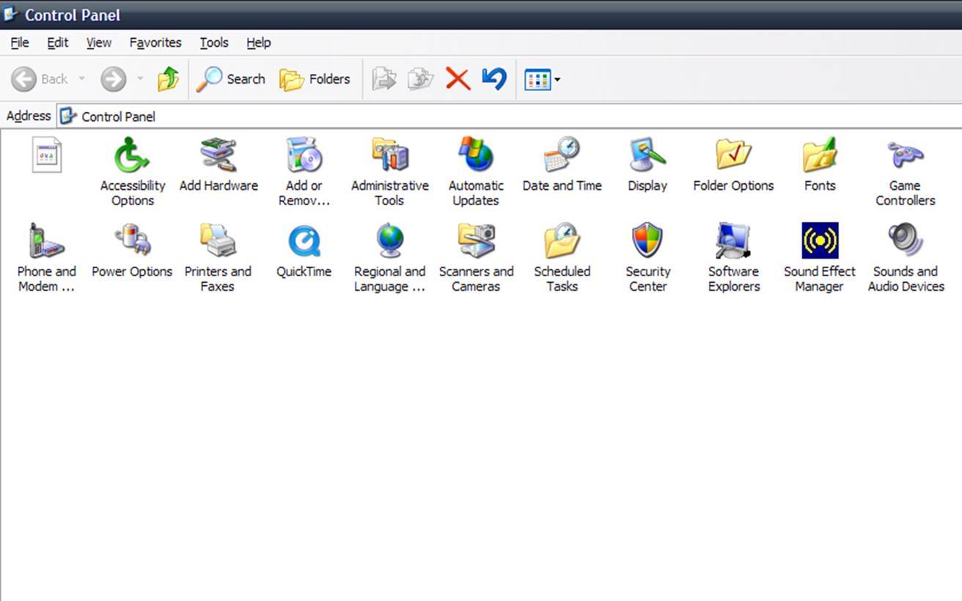962x601 pixels.
Task: Open the Tools menu
Action: pos(214,43)
